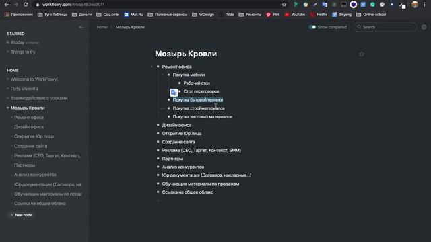Open the purple hexagon extension icon

(354, 5)
